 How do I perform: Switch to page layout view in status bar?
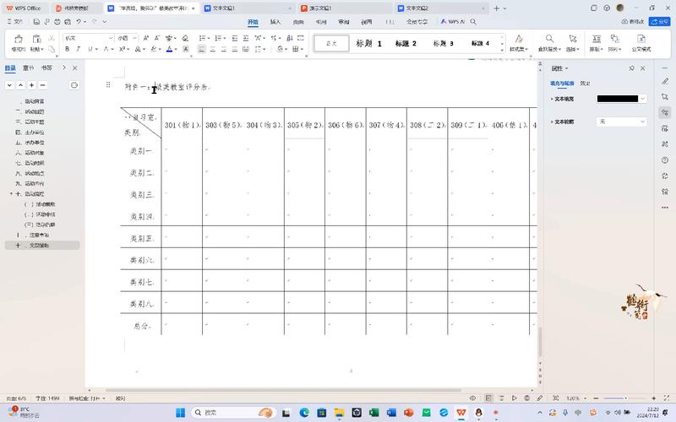click(488, 398)
